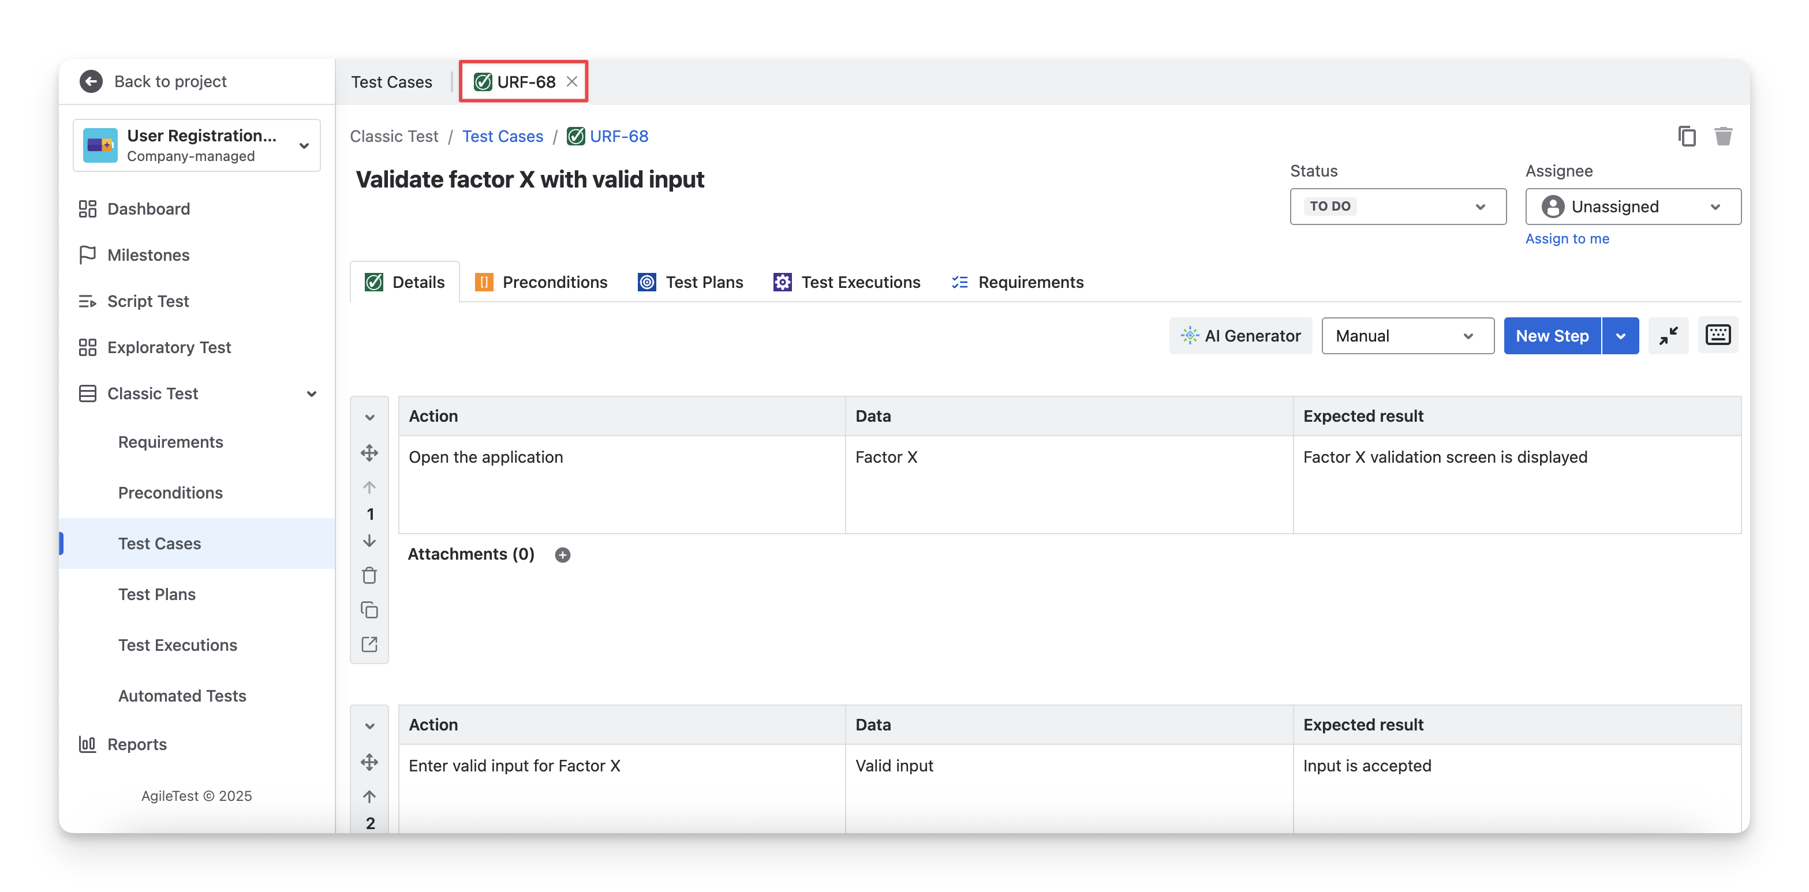This screenshot has height=892, width=1809.
Task: Expand the Manual step type dropdown
Action: 1407,336
